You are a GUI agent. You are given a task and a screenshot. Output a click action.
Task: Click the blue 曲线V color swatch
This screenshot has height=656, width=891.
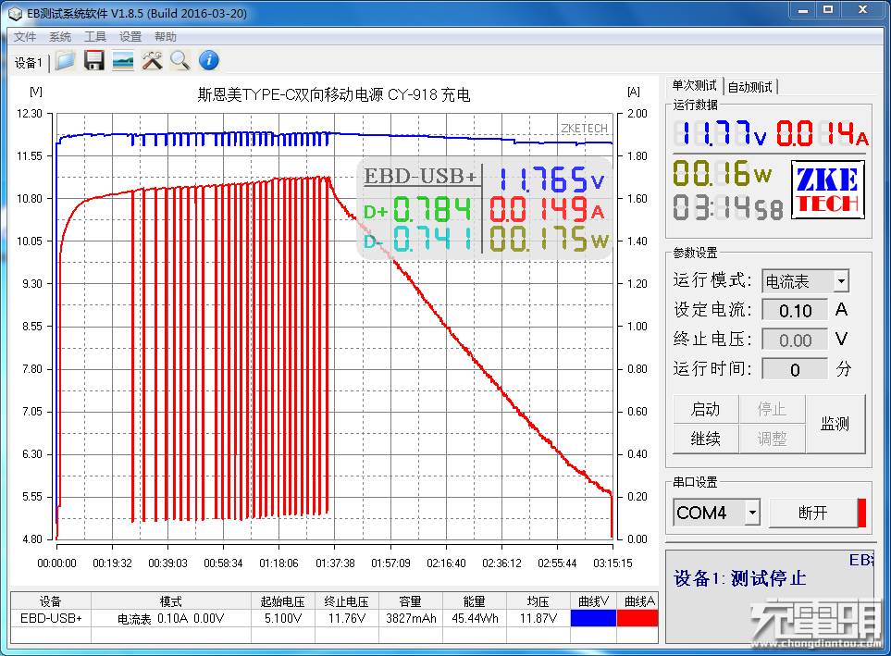pyautogui.click(x=593, y=618)
